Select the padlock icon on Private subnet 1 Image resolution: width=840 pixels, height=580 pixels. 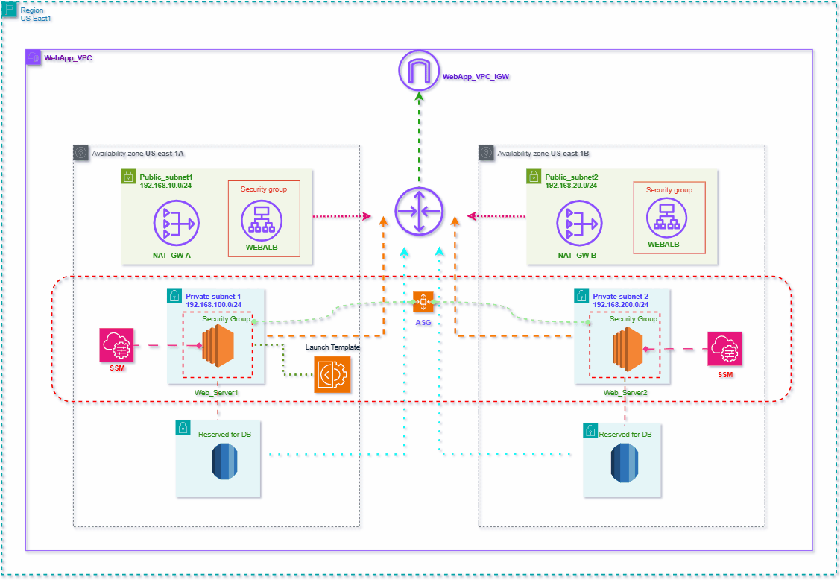click(173, 295)
